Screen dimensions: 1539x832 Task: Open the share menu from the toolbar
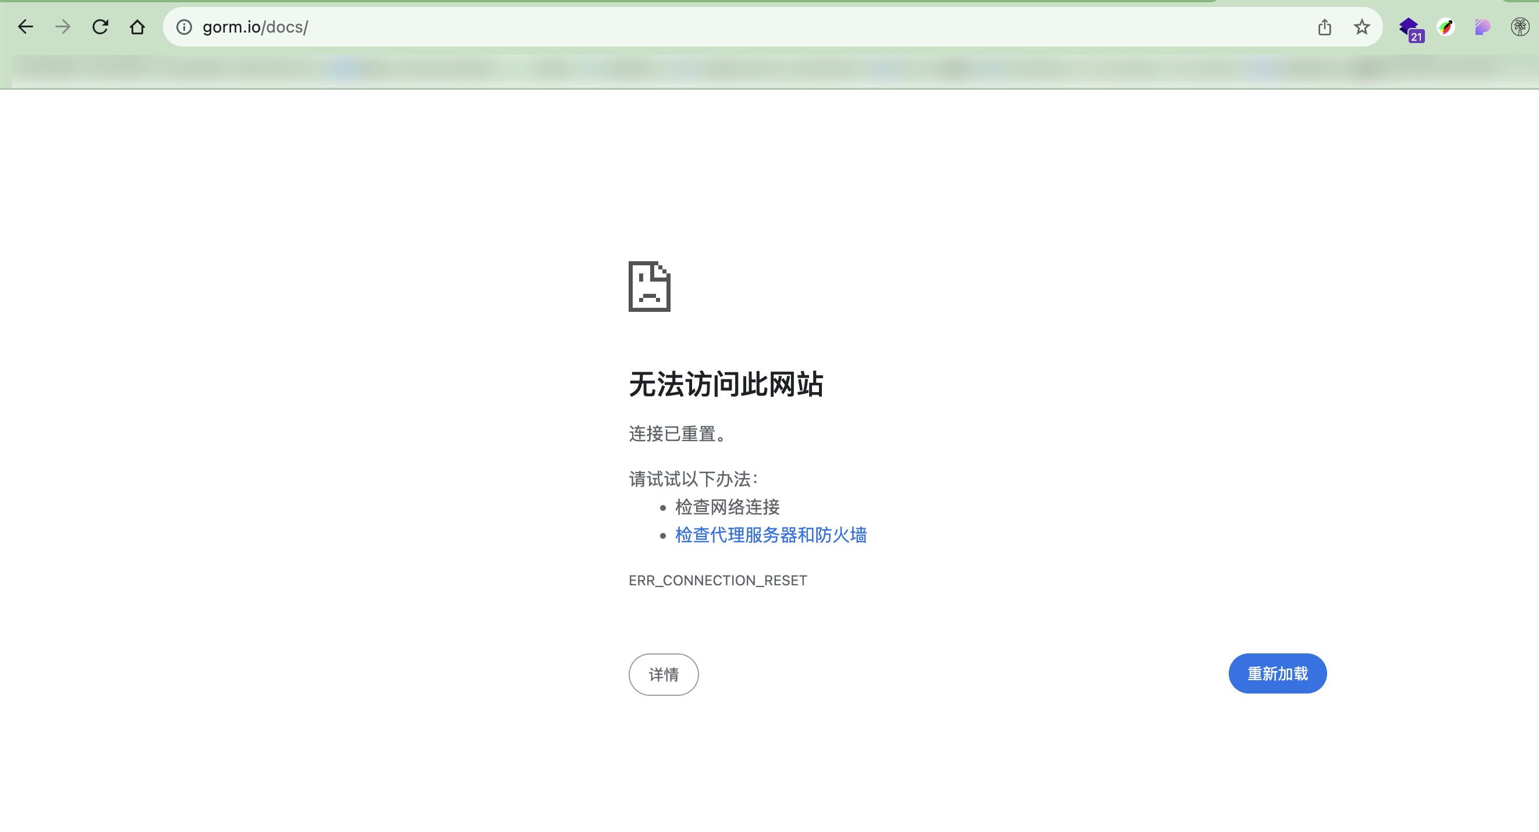click(x=1325, y=27)
